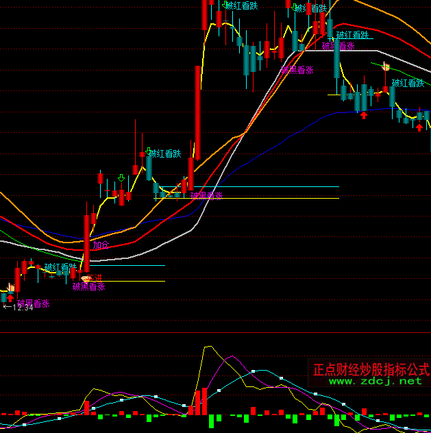Click the 破红看跌 label underlined in cyan near the top
The height and width of the screenshot is (433, 431).
pyautogui.click(x=352, y=35)
